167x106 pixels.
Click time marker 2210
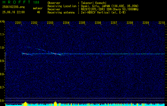click(x=162, y=23)
